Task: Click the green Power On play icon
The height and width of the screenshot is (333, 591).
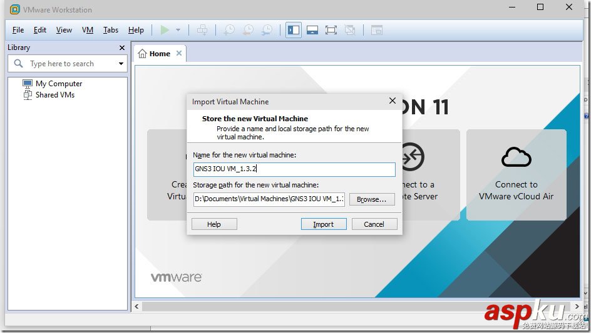Action: (165, 30)
